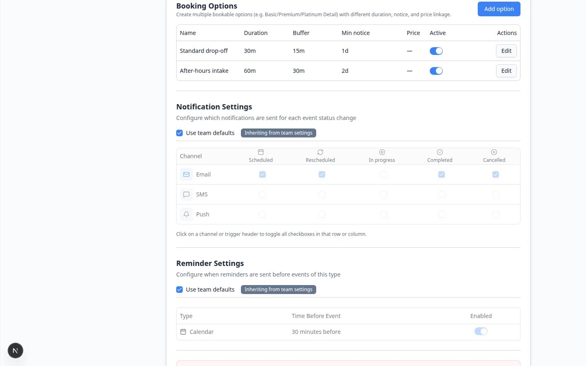Click the Push channel row label

click(203, 214)
